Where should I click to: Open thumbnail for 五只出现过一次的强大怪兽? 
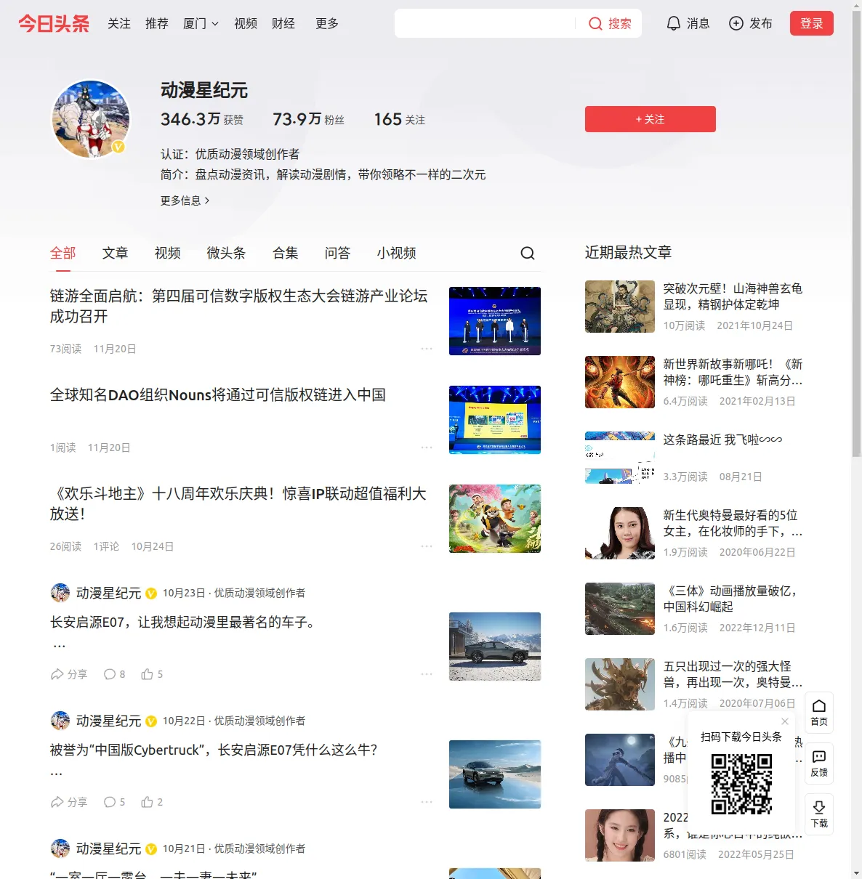(x=620, y=684)
